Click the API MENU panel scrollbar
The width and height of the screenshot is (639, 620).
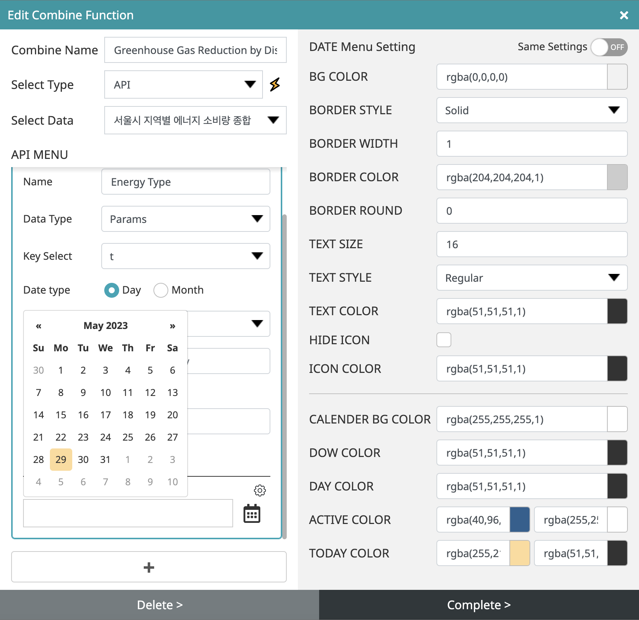point(284,376)
